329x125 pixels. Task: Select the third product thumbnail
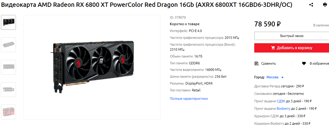(8, 67)
